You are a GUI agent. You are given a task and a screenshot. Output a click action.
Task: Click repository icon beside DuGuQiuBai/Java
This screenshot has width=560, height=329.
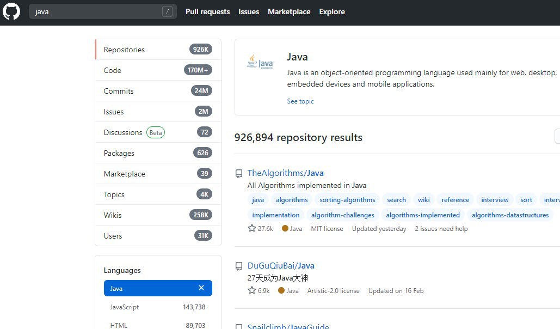tap(239, 266)
